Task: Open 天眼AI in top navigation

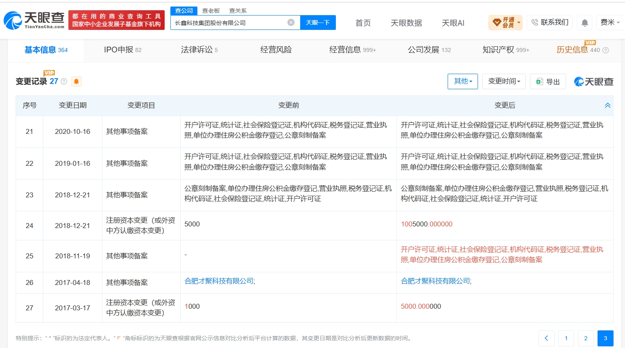Action: pyautogui.click(x=453, y=23)
